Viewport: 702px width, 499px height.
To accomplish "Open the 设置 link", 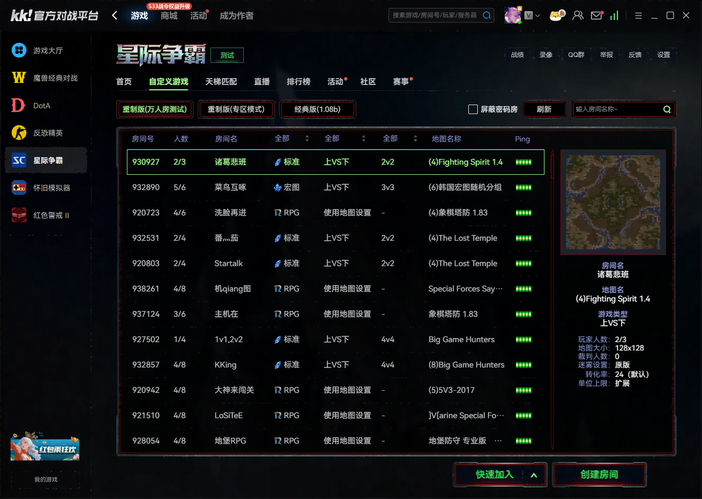I will pos(663,55).
